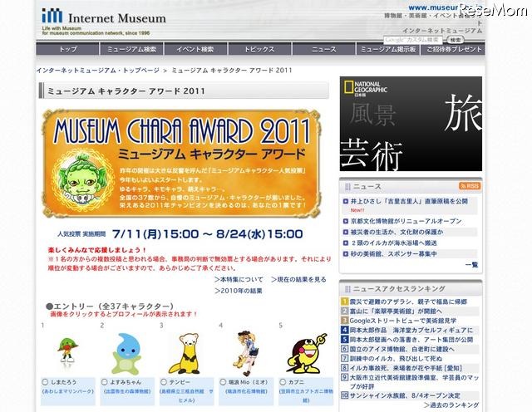The width and height of the screenshot is (532, 412).
Task: Open 瑞浪Mio character image
Action: (x=246, y=352)
